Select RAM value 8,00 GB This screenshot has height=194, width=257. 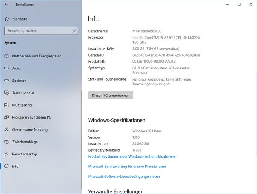pos(156,48)
